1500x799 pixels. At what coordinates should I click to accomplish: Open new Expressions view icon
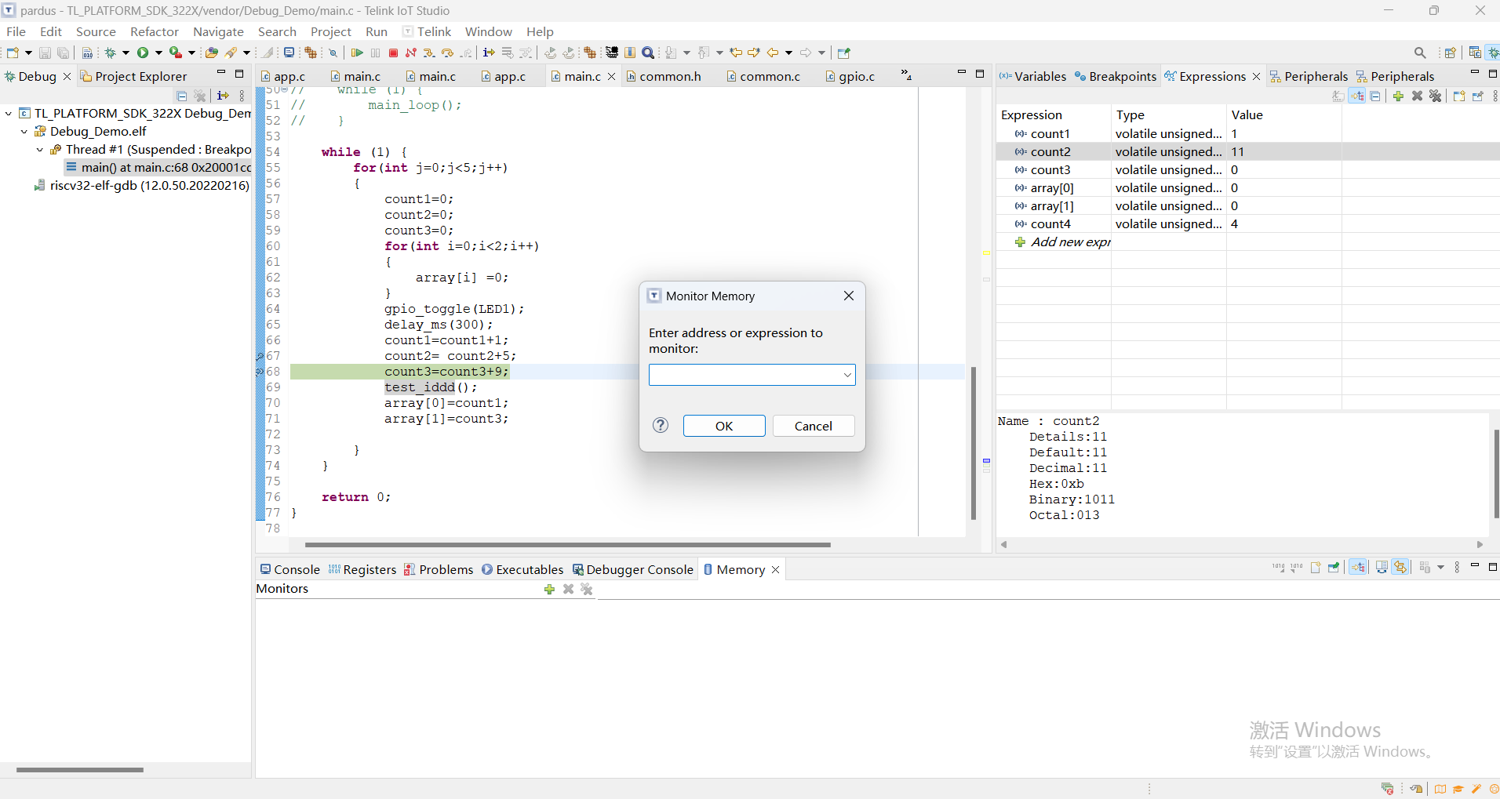pos(1459,96)
